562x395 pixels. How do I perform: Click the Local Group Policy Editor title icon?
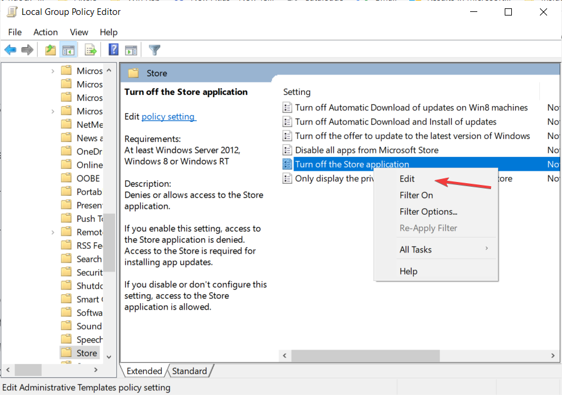tap(12, 12)
